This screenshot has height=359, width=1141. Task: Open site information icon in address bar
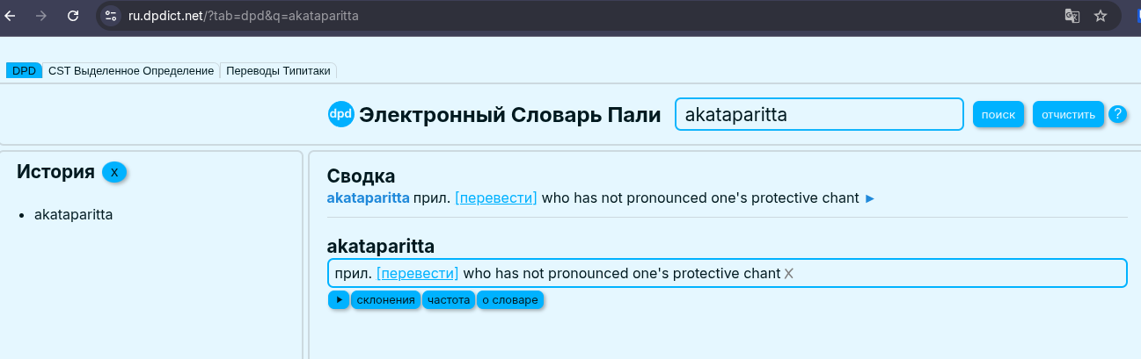pyautogui.click(x=111, y=16)
